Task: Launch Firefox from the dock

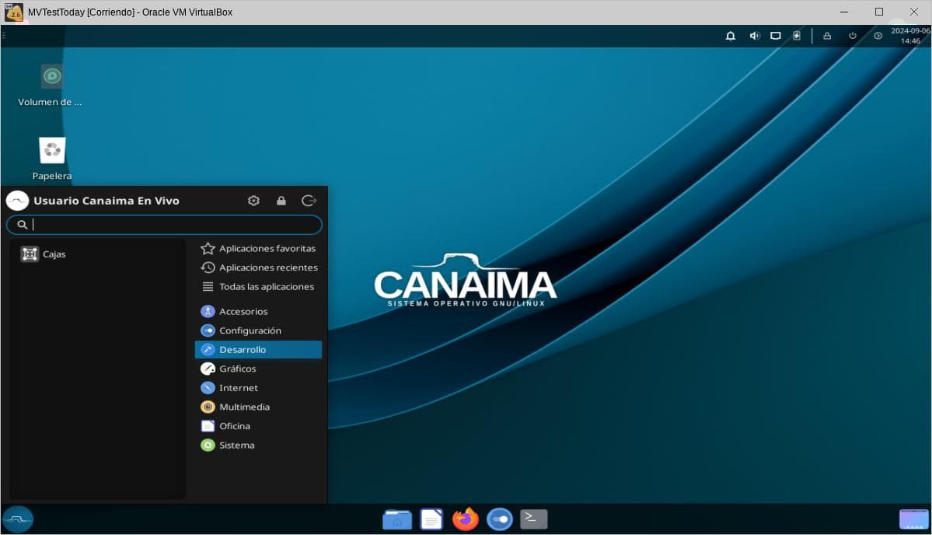Action: point(466,519)
